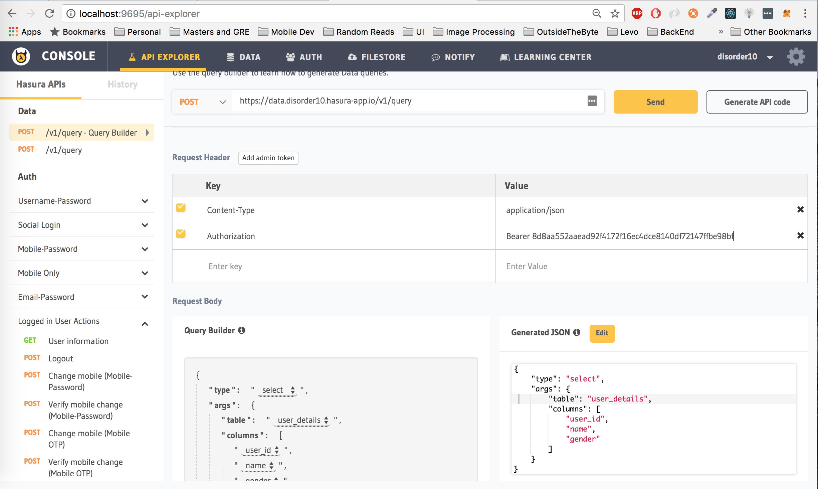
Task: Open the React DevTools extension icon
Action: pos(730,13)
